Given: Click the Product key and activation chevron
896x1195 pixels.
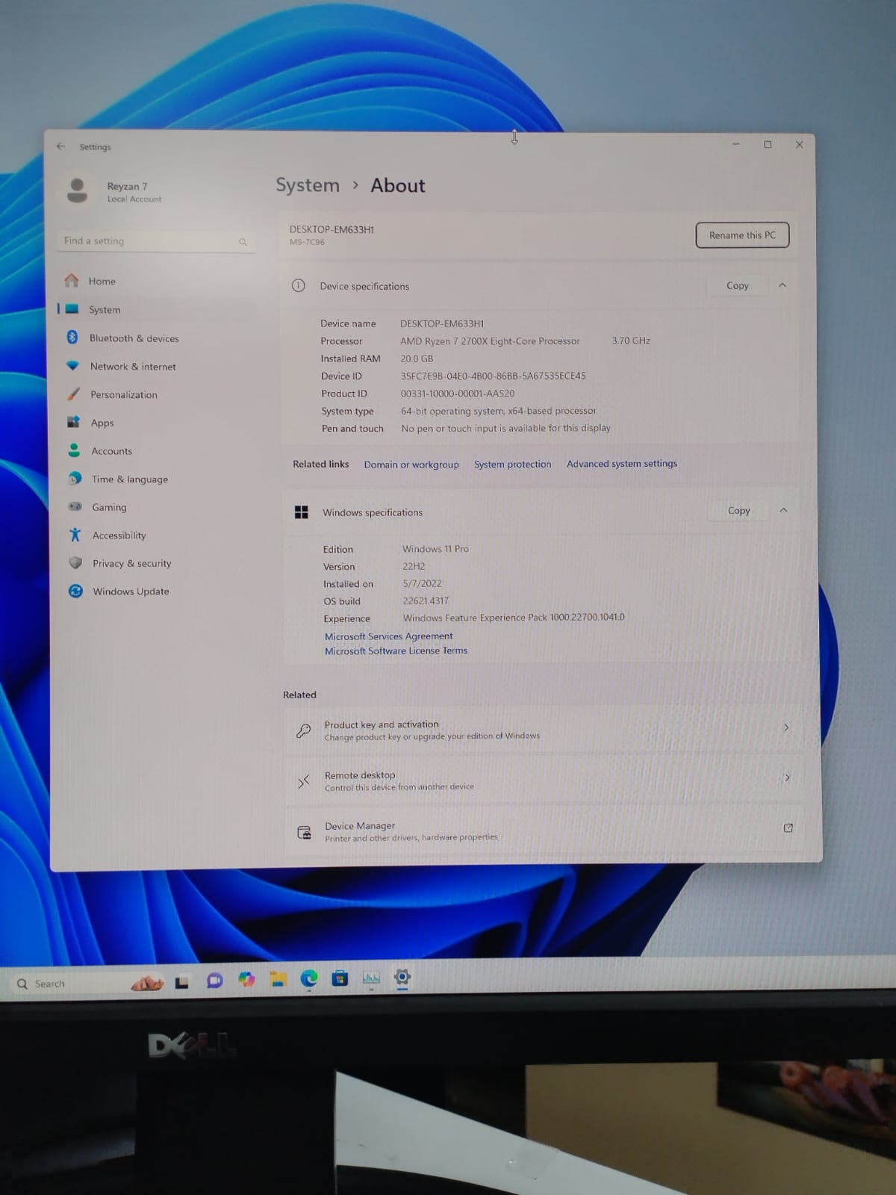Looking at the screenshot, I should pyautogui.click(x=786, y=727).
